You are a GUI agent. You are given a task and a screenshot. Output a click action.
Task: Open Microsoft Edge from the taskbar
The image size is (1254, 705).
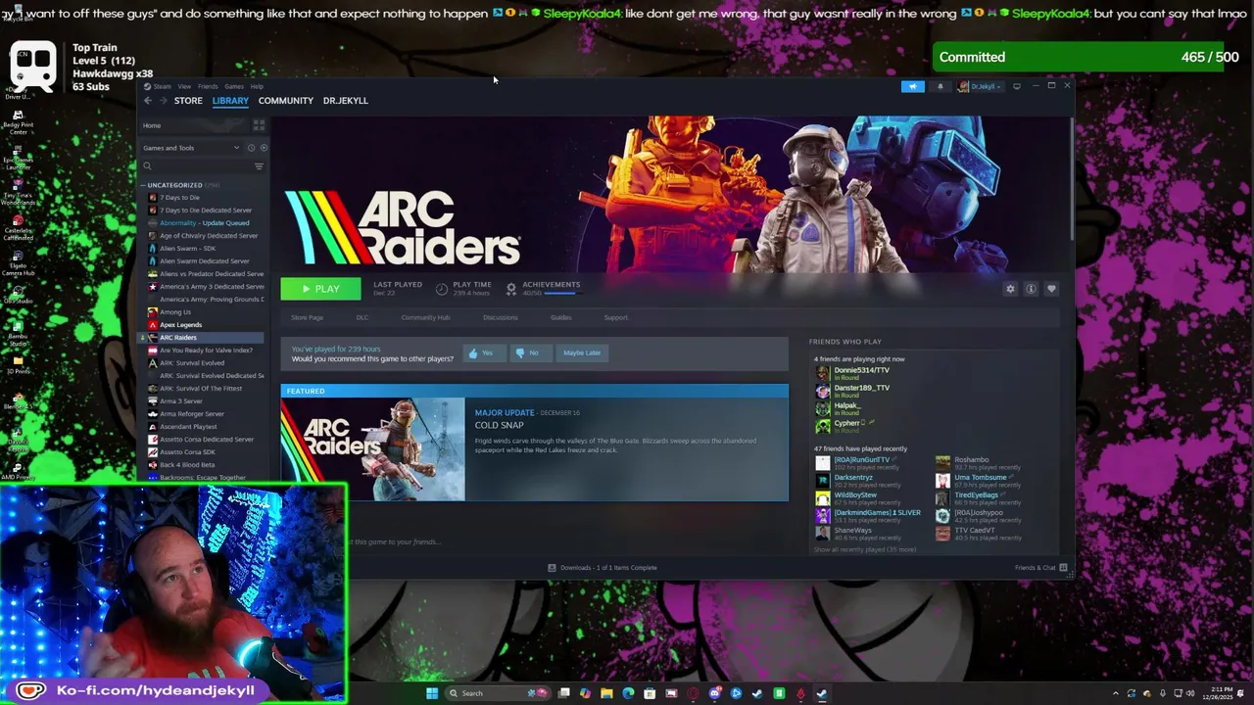pos(628,693)
